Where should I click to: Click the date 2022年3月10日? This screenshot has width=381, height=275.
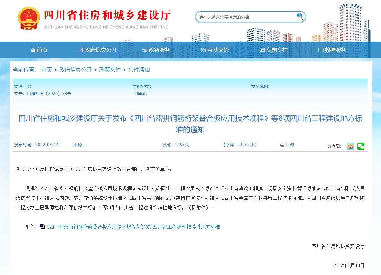click(349, 265)
